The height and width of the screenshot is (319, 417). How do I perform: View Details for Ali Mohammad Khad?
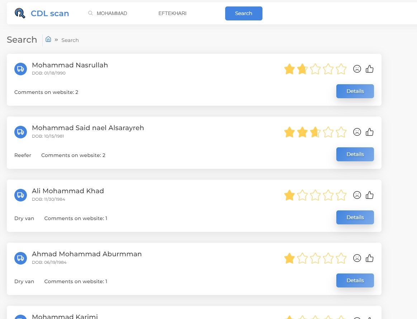[x=355, y=217]
